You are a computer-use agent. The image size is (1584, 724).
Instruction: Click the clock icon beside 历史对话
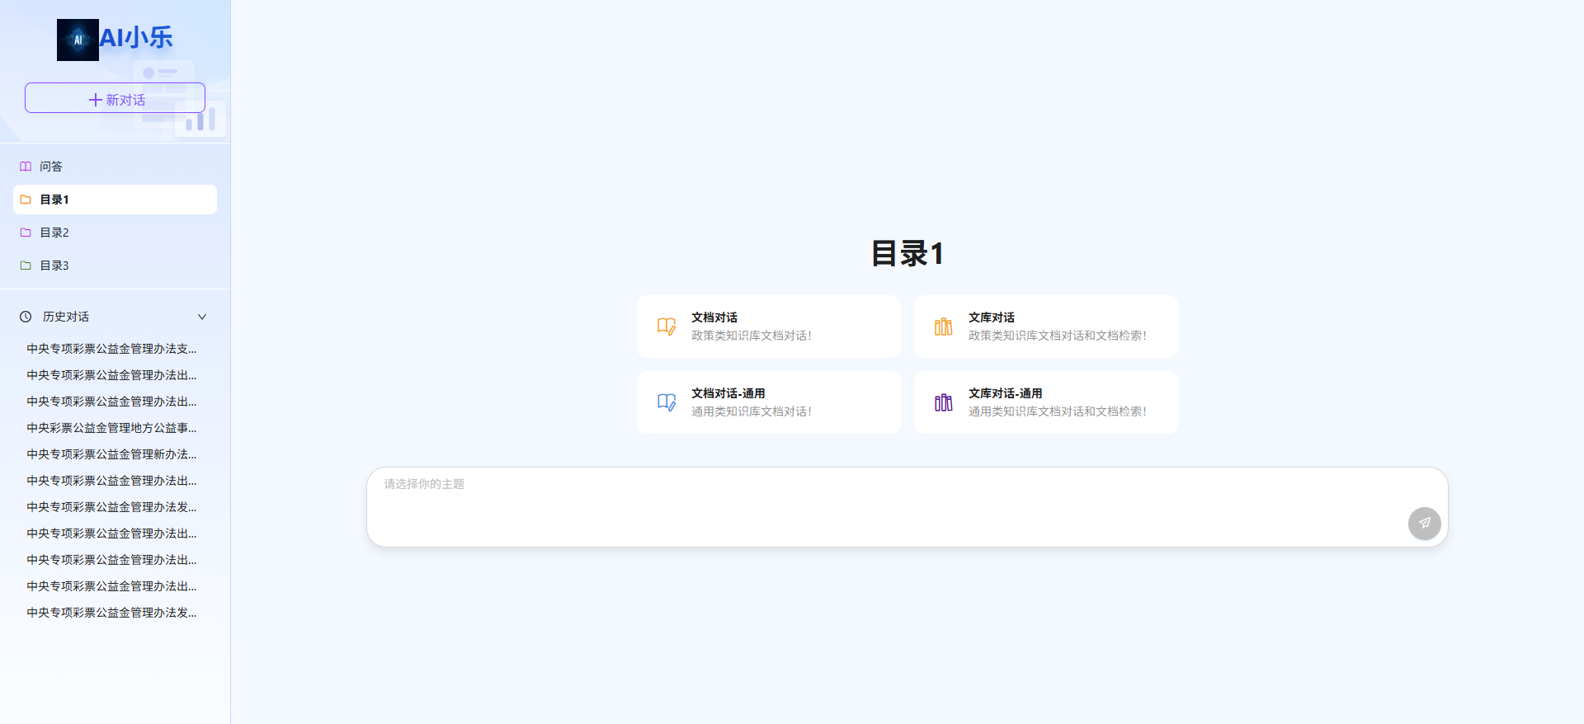pyautogui.click(x=26, y=317)
